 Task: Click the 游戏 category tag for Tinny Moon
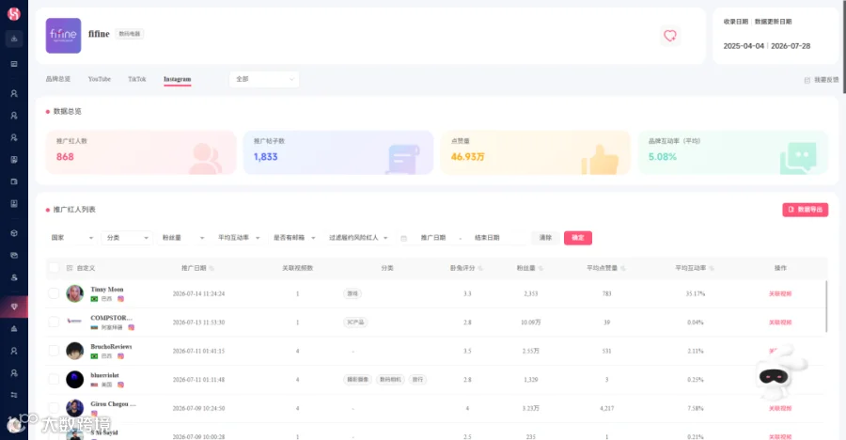pos(352,293)
